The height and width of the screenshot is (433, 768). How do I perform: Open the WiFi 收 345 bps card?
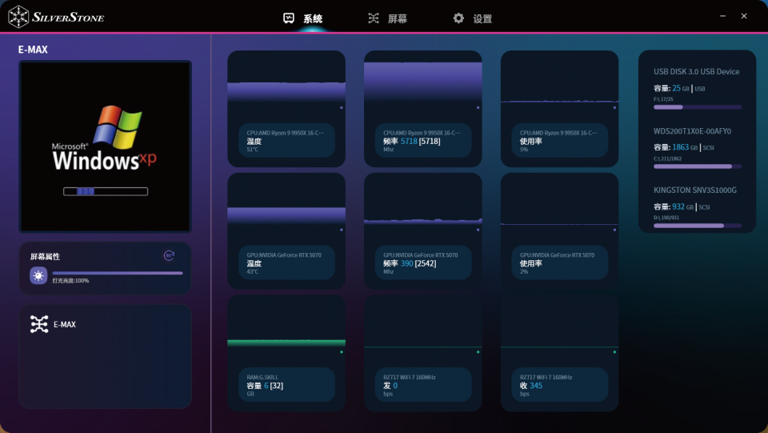(x=559, y=353)
